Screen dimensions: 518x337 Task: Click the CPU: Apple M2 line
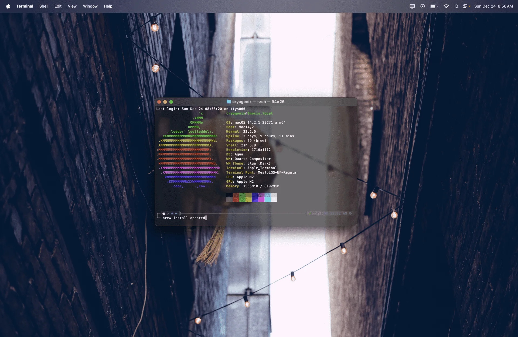240,177
